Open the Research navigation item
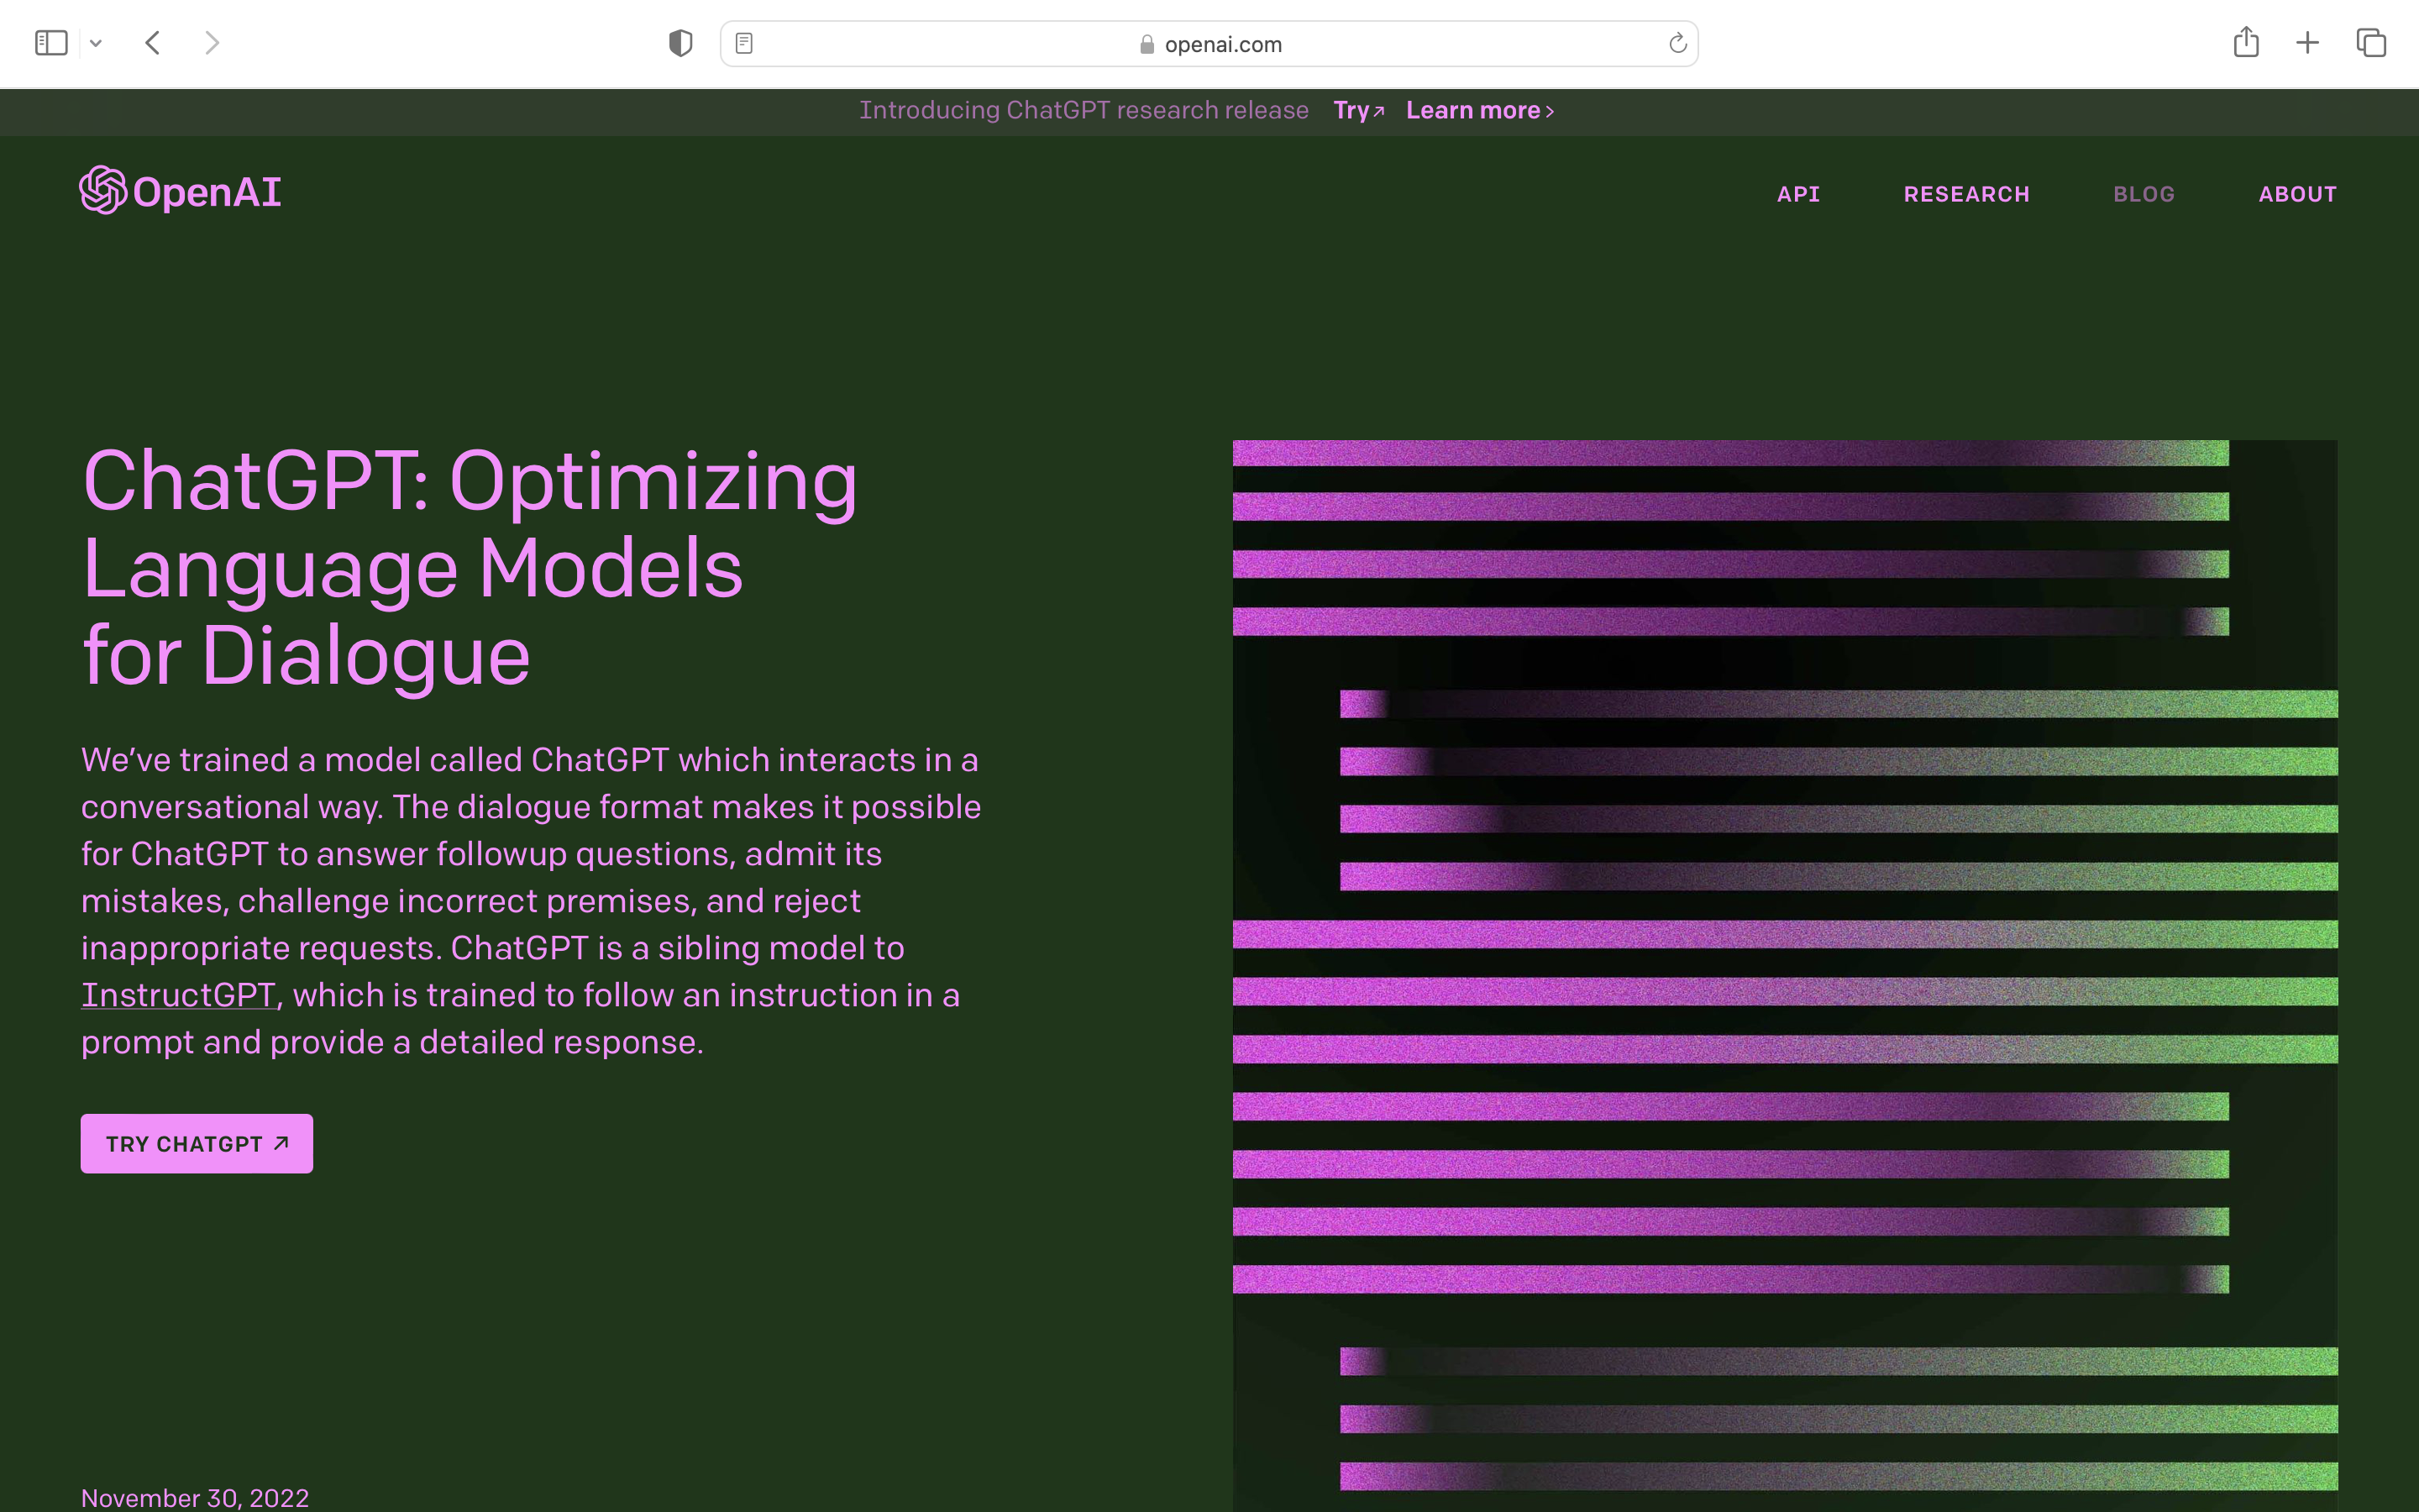2419x1512 pixels. (x=1966, y=194)
